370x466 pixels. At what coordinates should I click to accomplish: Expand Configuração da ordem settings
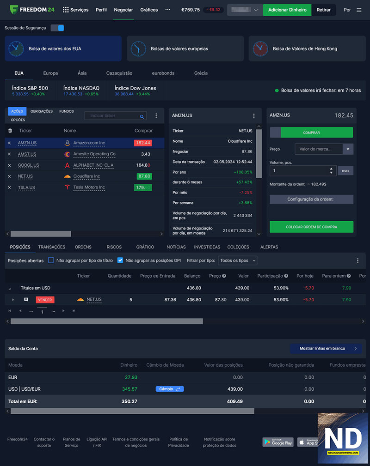[x=311, y=200]
